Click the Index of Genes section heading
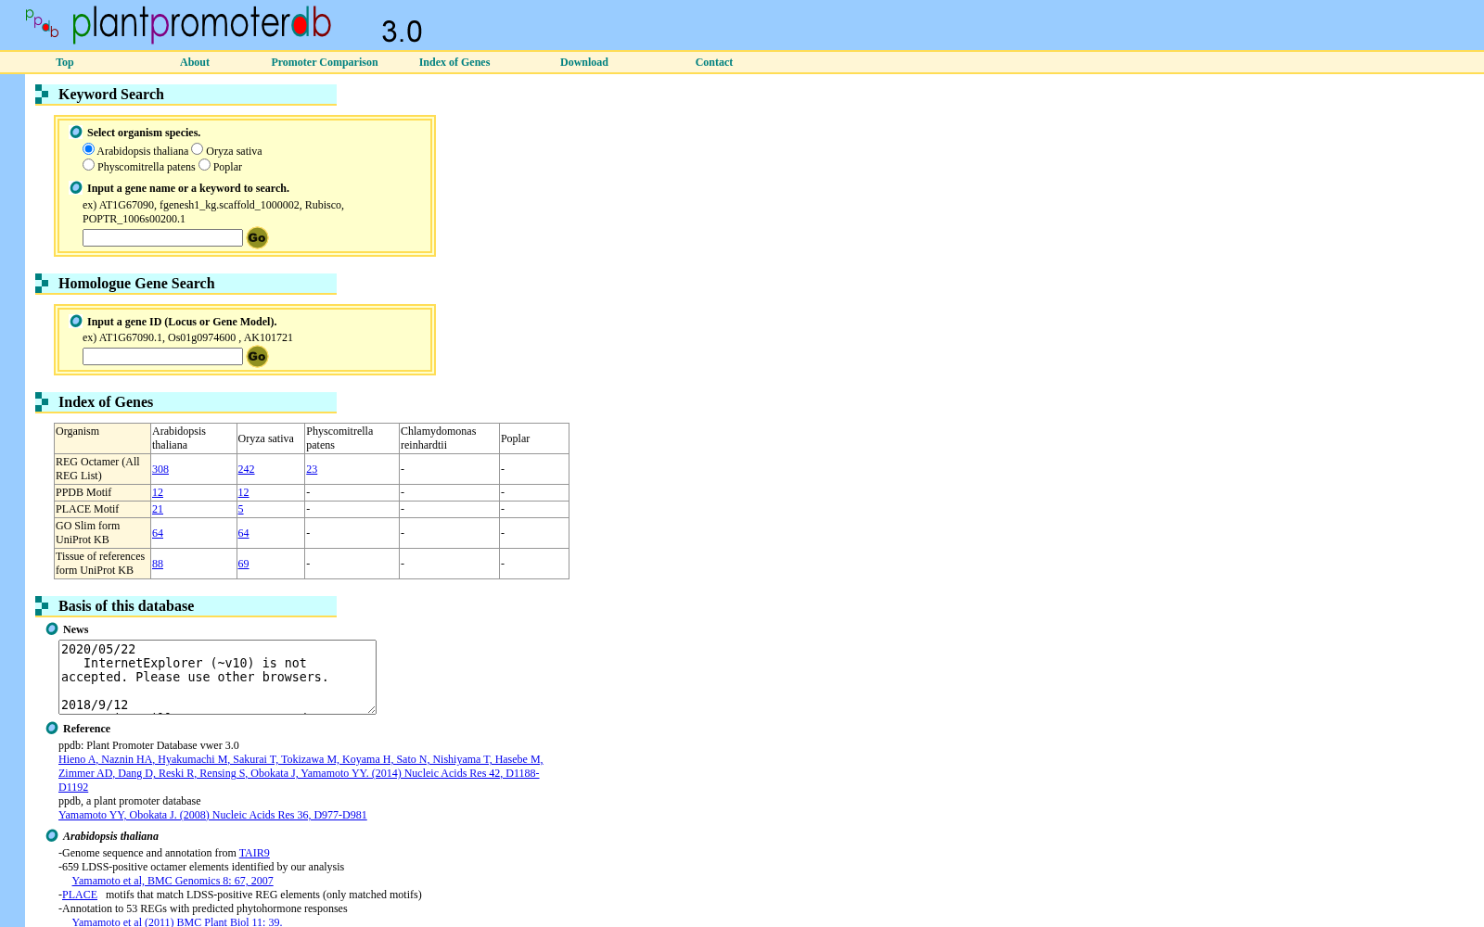Image resolution: width=1484 pixels, height=927 pixels. coord(106,402)
